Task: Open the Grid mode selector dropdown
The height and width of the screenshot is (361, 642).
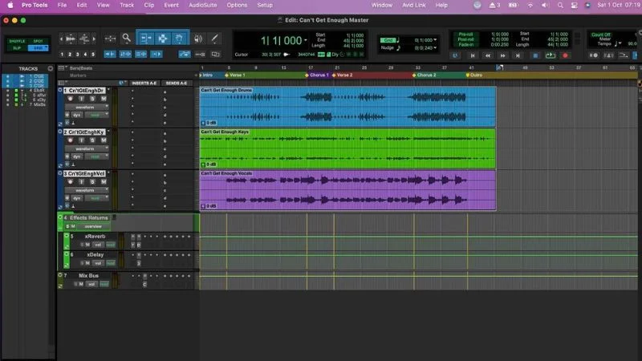Action: point(38,48)
